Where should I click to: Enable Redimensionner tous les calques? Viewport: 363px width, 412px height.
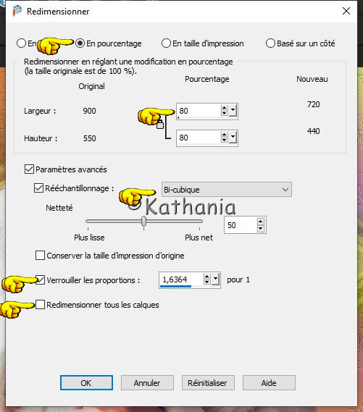point(40,305)
